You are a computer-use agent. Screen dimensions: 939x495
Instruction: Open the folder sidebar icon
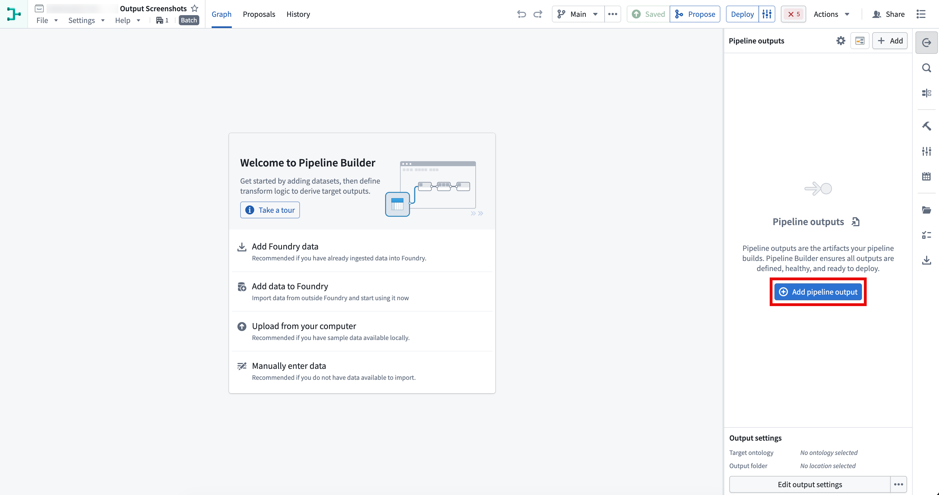tap(927, 210)
